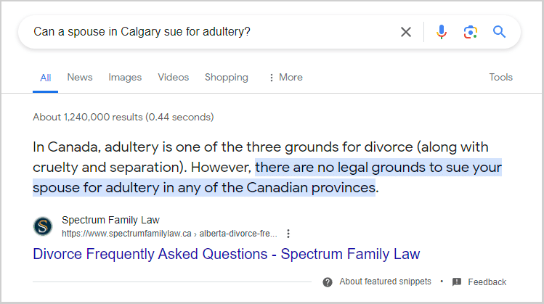Start voice search with the microphone icon
Screen dimensions: 544x304
[442, 32]
